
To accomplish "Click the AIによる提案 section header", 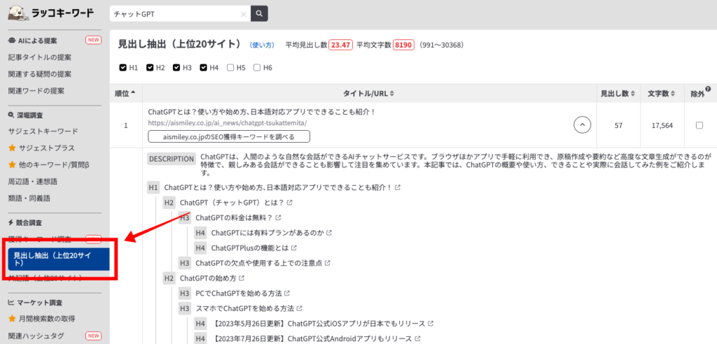I will coord(32,40).
